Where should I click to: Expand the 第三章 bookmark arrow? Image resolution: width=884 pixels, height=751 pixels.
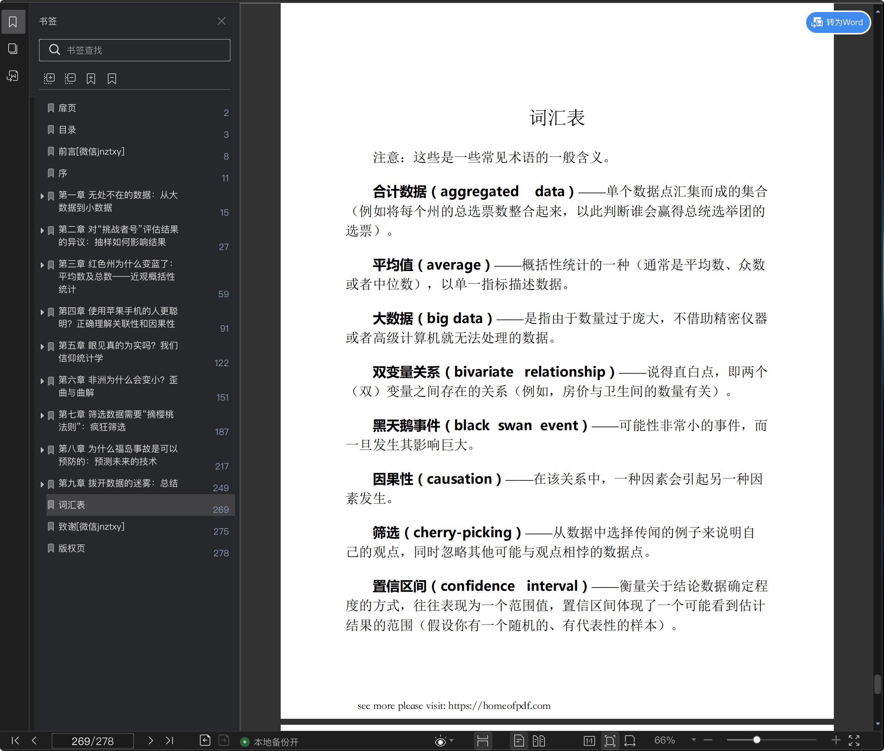(42, 265)
